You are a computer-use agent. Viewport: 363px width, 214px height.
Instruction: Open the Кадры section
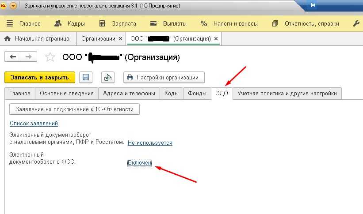click(76, 23)
